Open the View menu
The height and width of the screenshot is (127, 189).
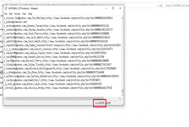click(24, 14)
